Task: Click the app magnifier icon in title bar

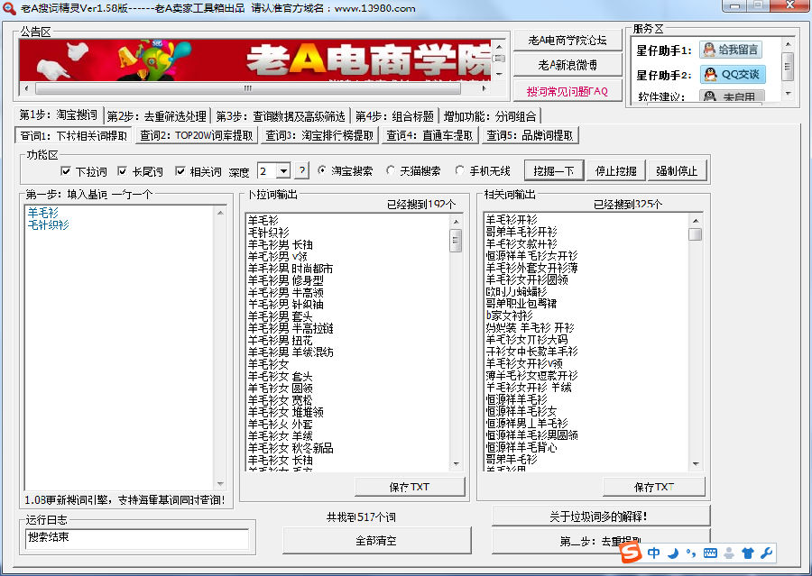Action: 9,9
